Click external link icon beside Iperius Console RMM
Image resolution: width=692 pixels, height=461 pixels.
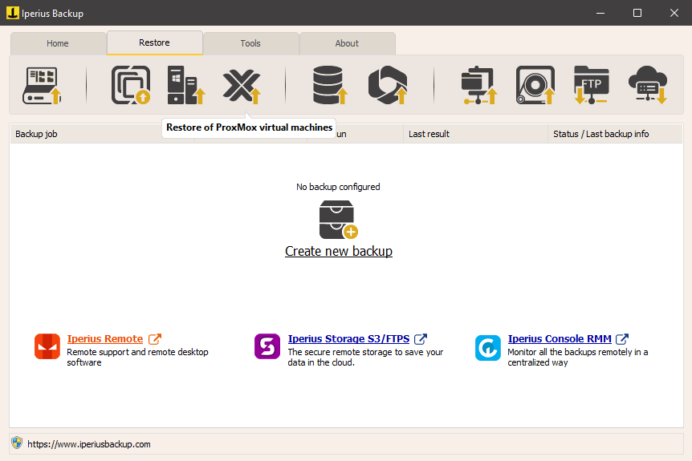pos(622,339)
